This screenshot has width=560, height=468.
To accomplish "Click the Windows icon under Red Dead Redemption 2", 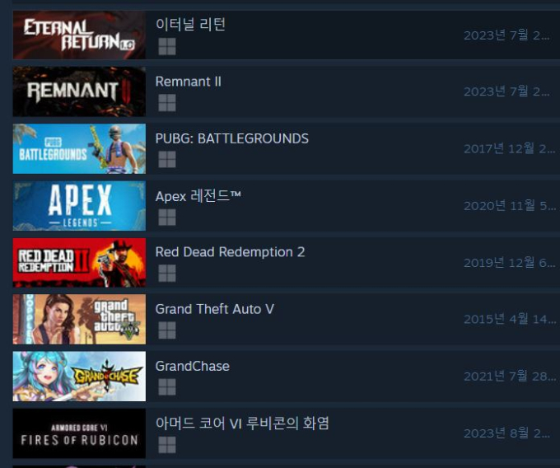I will coord(167,274).
